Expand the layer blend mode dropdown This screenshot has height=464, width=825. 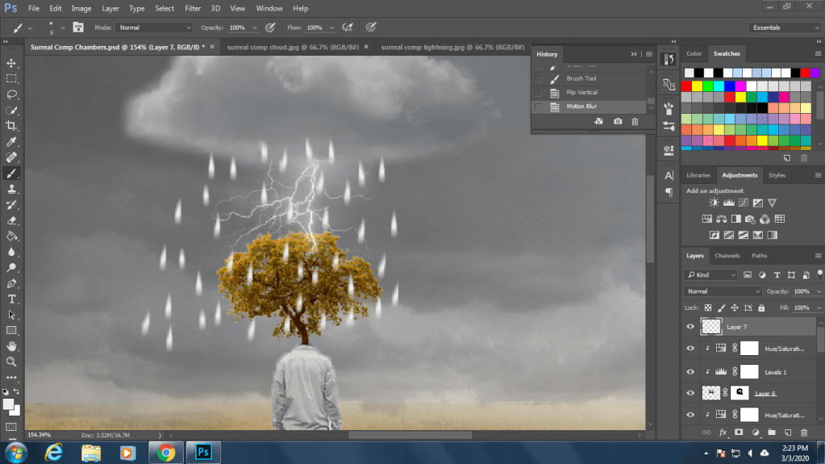point(723,291)
